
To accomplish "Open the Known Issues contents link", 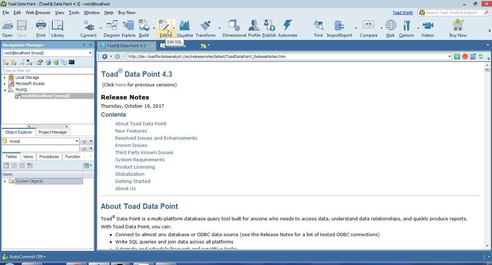I will [131, 145].
